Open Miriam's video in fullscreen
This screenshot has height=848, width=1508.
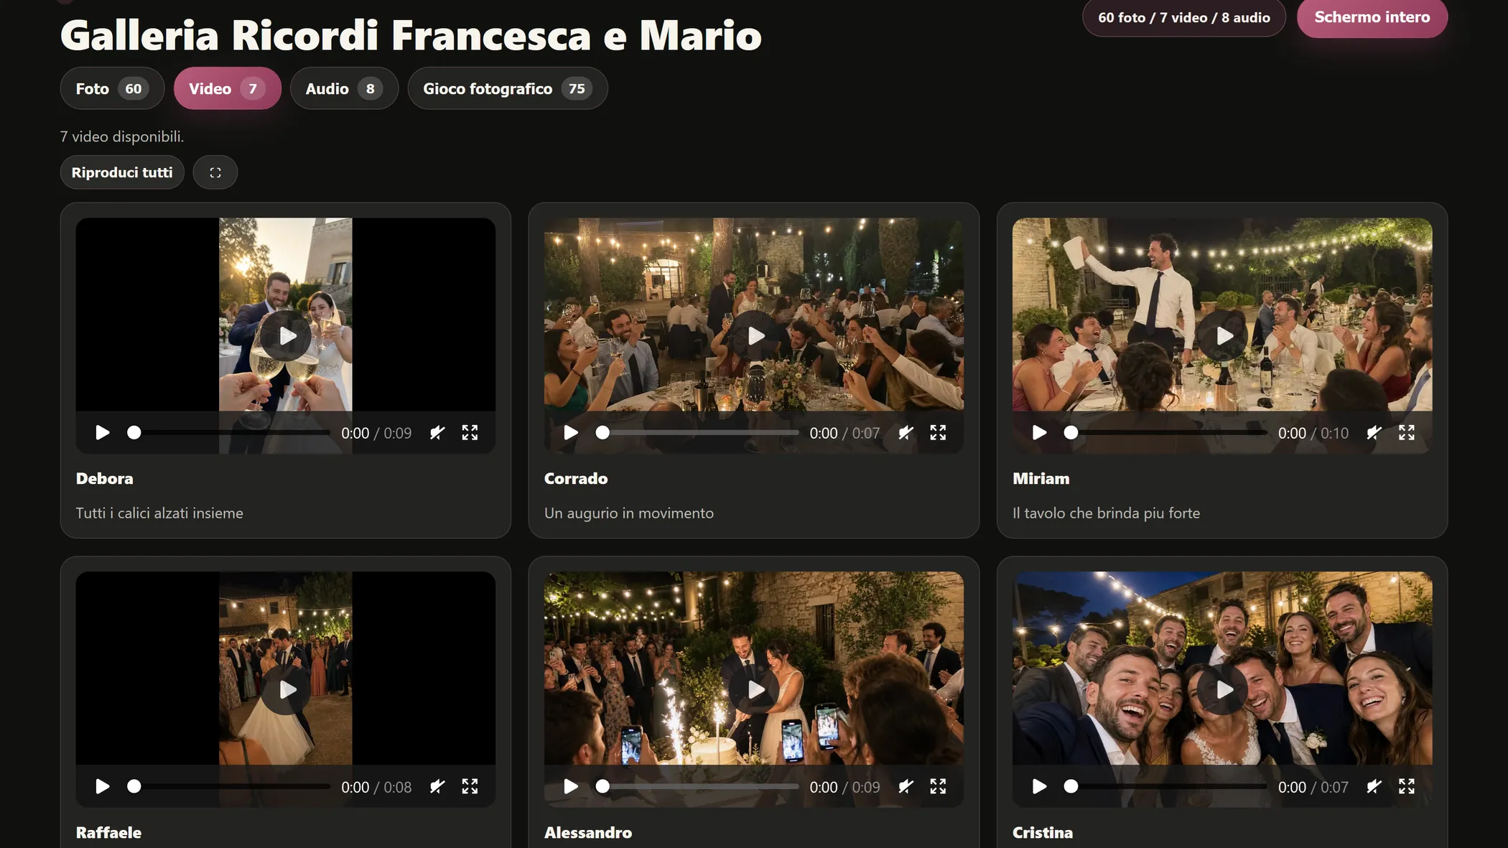pyautogui.click(x=1406, y=432)
